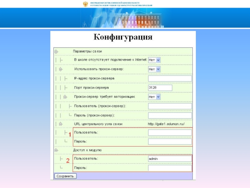Open the dropdown for school Internet connection absence
This screenshot has width=250, height=188.
[154, 60]
